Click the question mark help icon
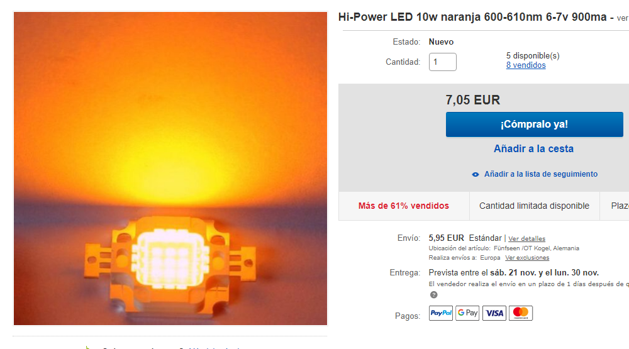This screenshot has width=629, height=349. pos(433,295)
